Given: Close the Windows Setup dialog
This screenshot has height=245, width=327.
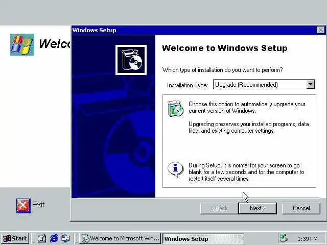Looking at the screenshot, I should 320,30.
